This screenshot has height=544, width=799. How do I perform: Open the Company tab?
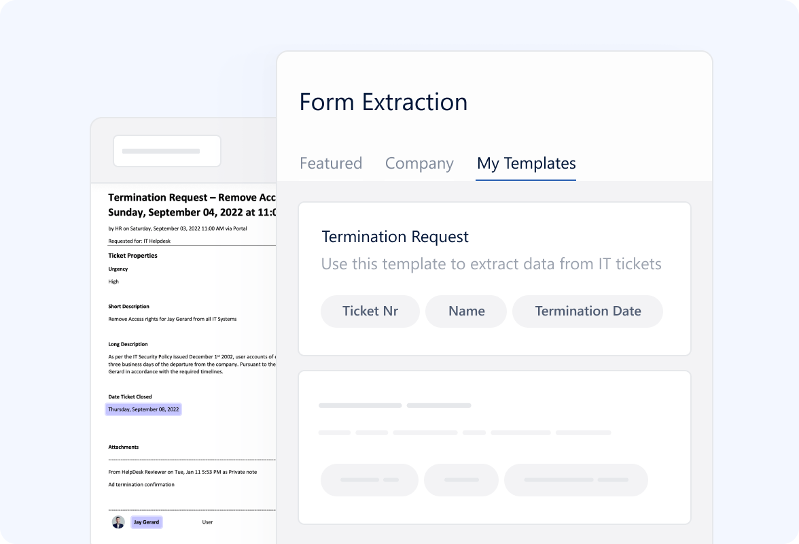419,163
